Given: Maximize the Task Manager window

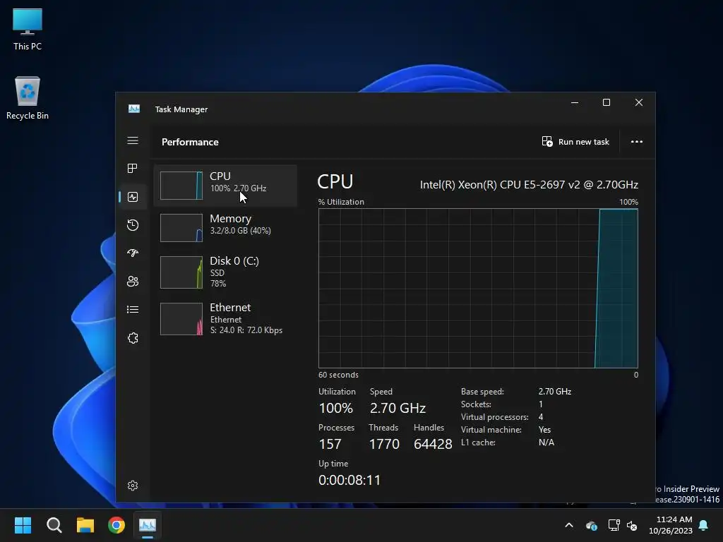Looking at the screenshot, I should 607,103.
